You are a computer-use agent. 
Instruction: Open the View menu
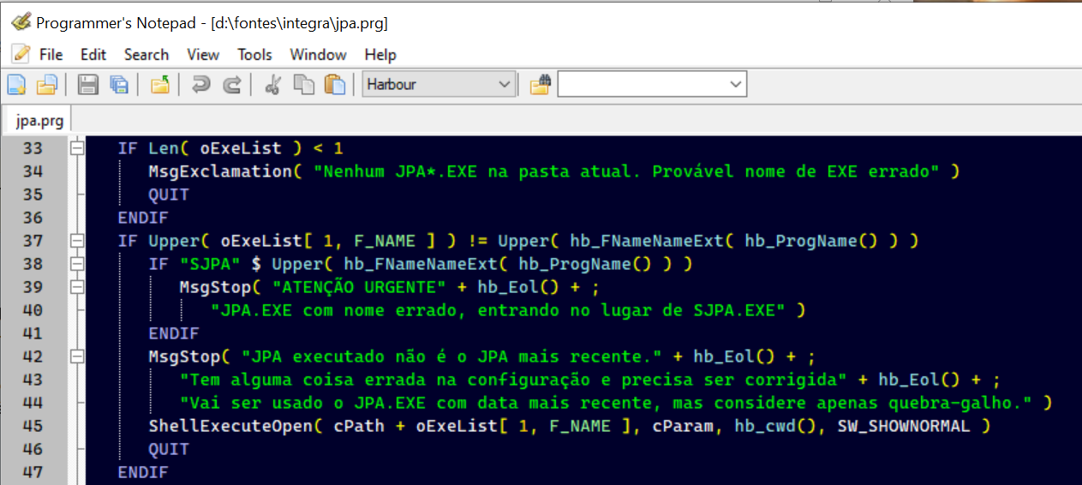[203, 54]
